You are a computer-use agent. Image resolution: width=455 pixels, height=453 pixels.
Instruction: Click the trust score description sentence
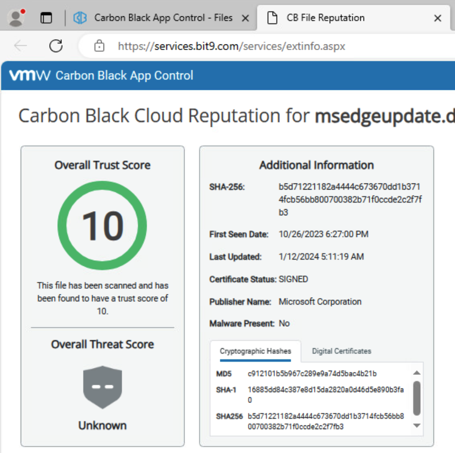[103, 298]
